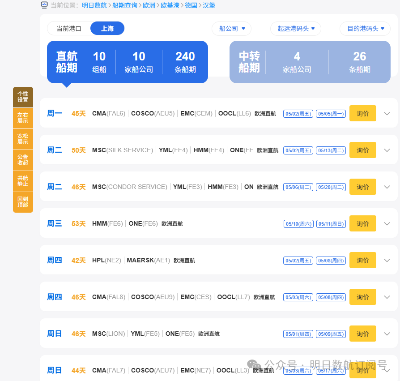Open the 目的港码头 dropdown

(365, 29)
